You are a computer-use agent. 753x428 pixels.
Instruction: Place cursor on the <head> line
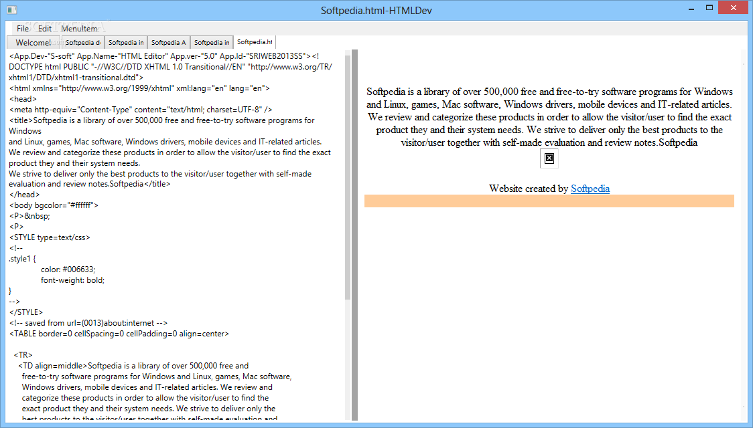[23, 99]
